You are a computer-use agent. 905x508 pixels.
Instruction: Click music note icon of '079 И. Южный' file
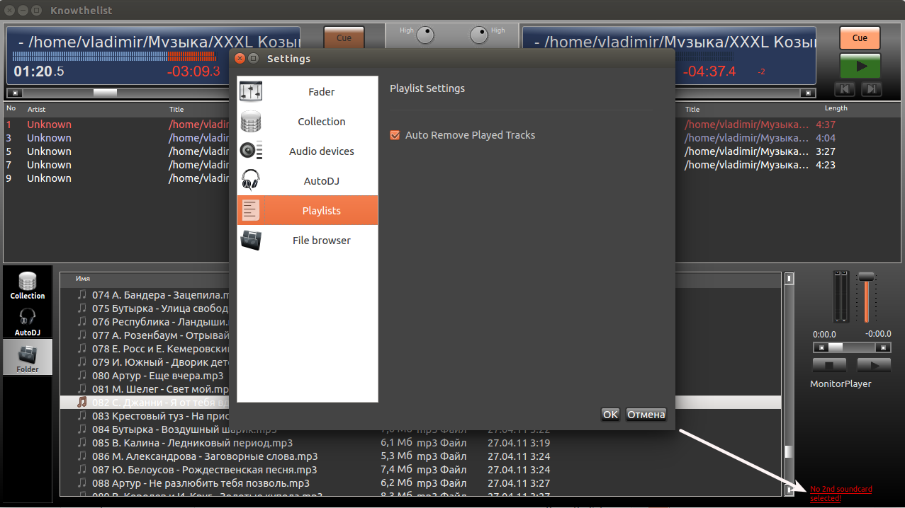click(x=82, y=362)
